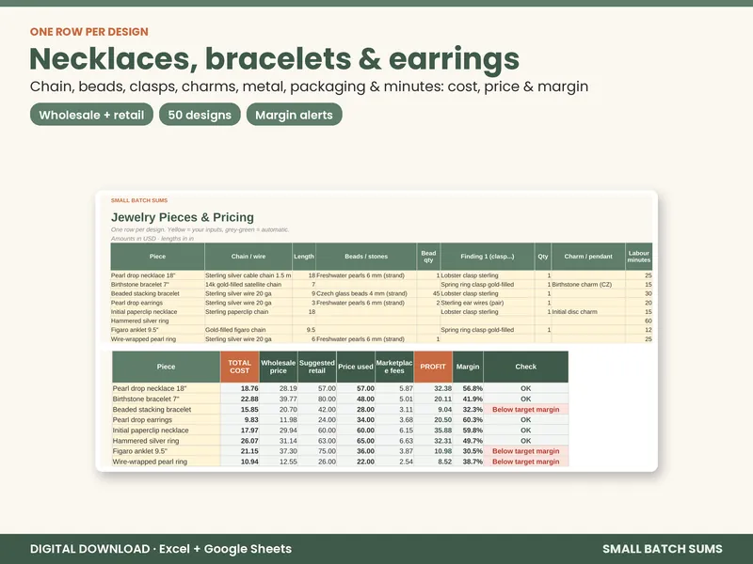Click the "OK" check for Pearl drop necklace
This screenshot has width=753, height=564.
tap(526, 388)
